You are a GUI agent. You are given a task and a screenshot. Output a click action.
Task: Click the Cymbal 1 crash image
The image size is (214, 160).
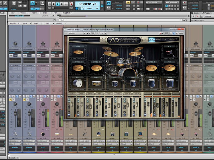click(78, 68)
